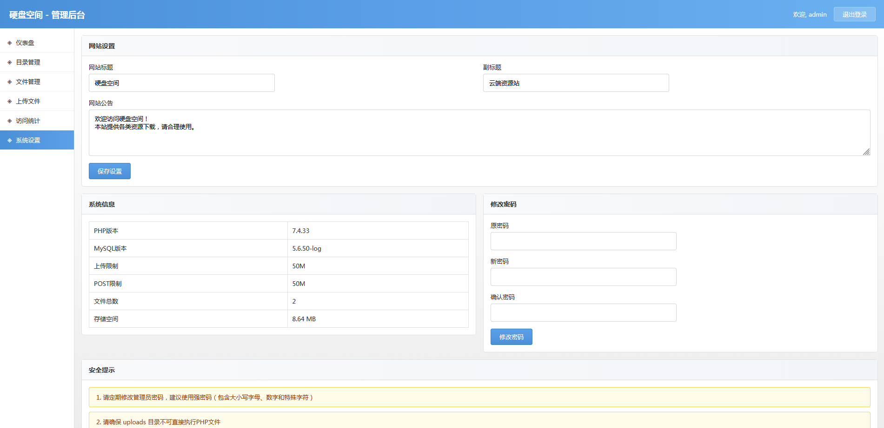
Task: Click into the 副标题 text field
Action: click(576, 83)
